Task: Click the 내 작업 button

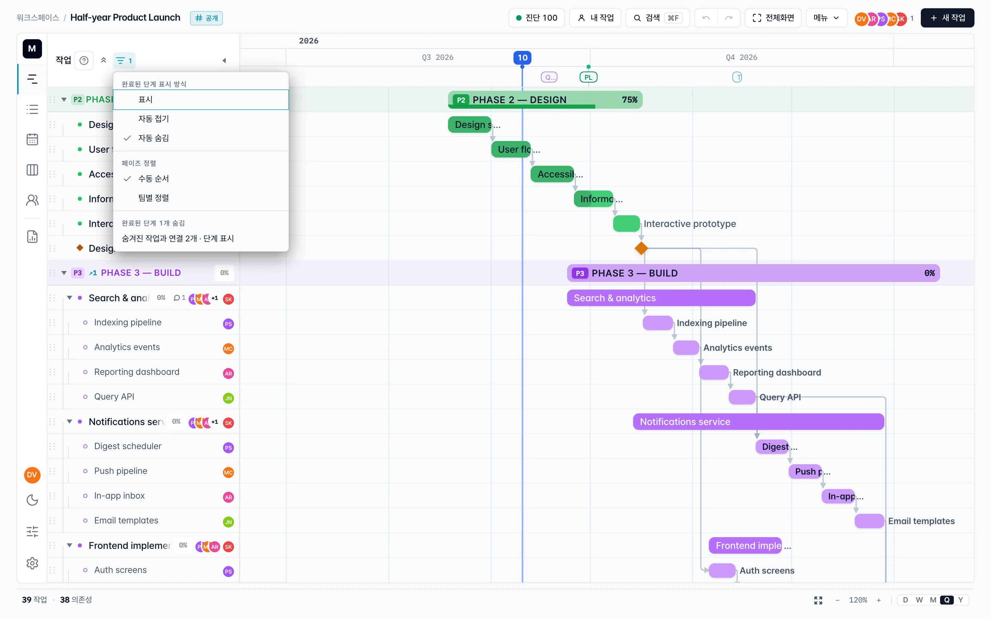Action: (595, 18)
